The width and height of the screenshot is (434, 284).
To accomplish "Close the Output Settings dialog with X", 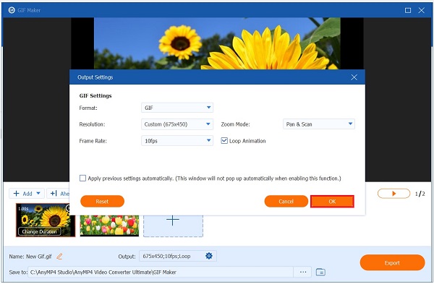I will tap(354, 77).
